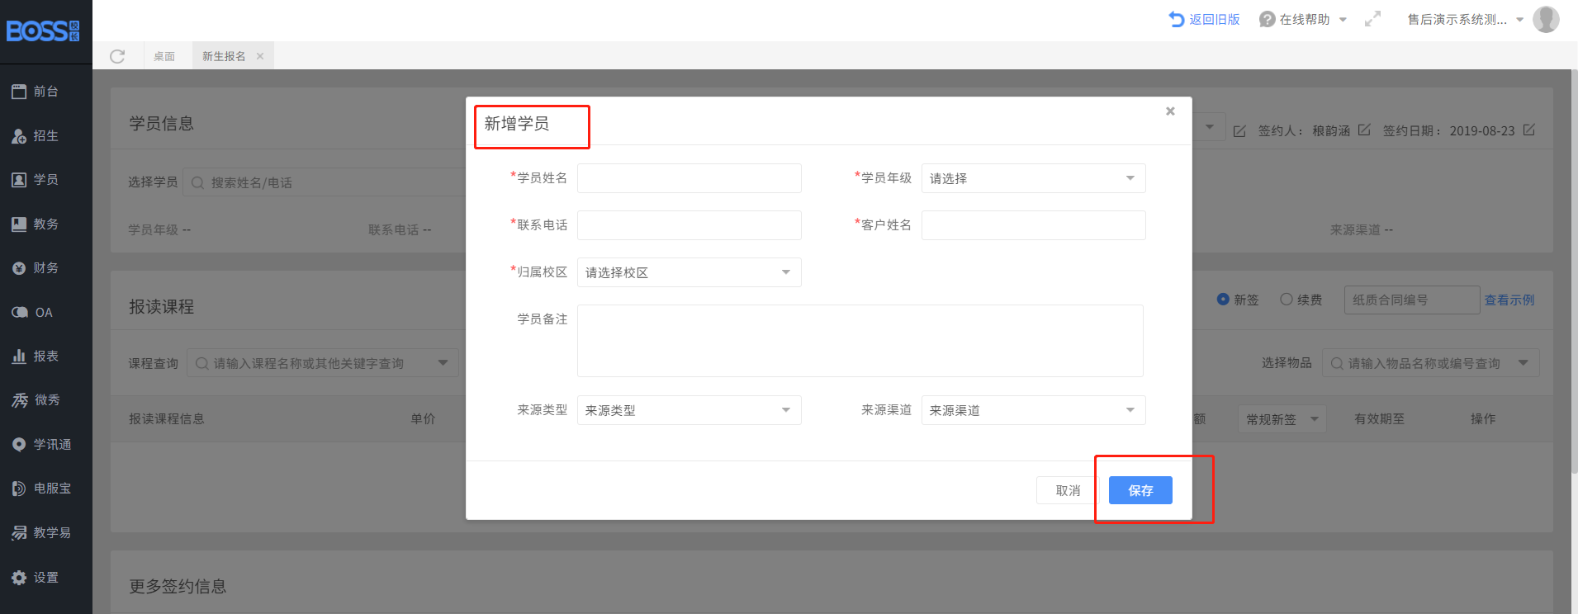Switch to the 新生报名 tab

[x=225, y=56]
